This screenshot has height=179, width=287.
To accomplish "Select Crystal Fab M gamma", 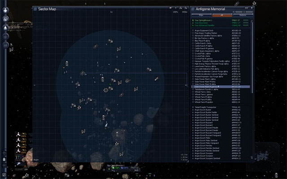I will [221, 59].
